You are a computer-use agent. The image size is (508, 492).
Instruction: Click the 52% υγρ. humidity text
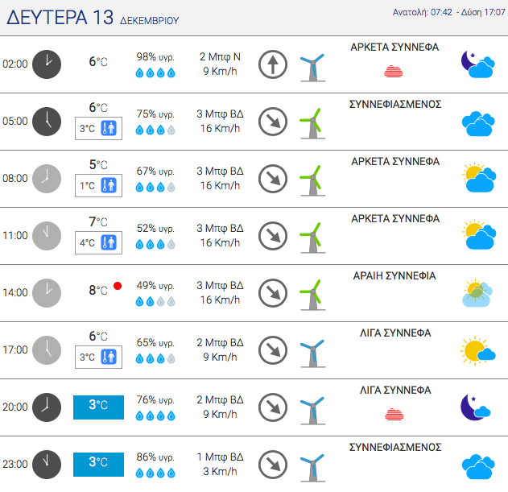155,229
